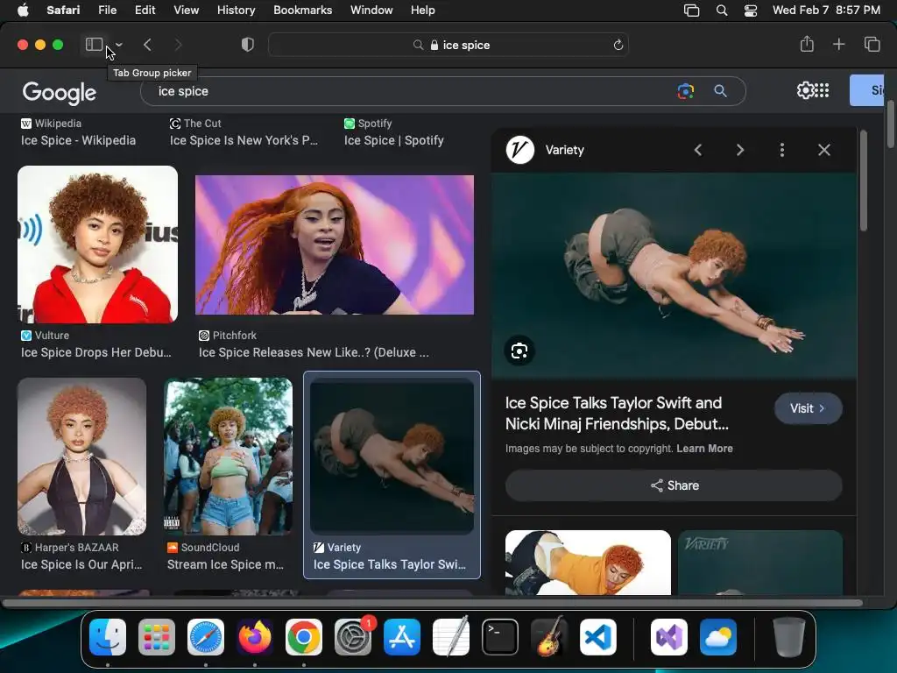Click the horizontal scrollbar at window bottom
This screenshot has width=897, height=673.
pos(433,603)
